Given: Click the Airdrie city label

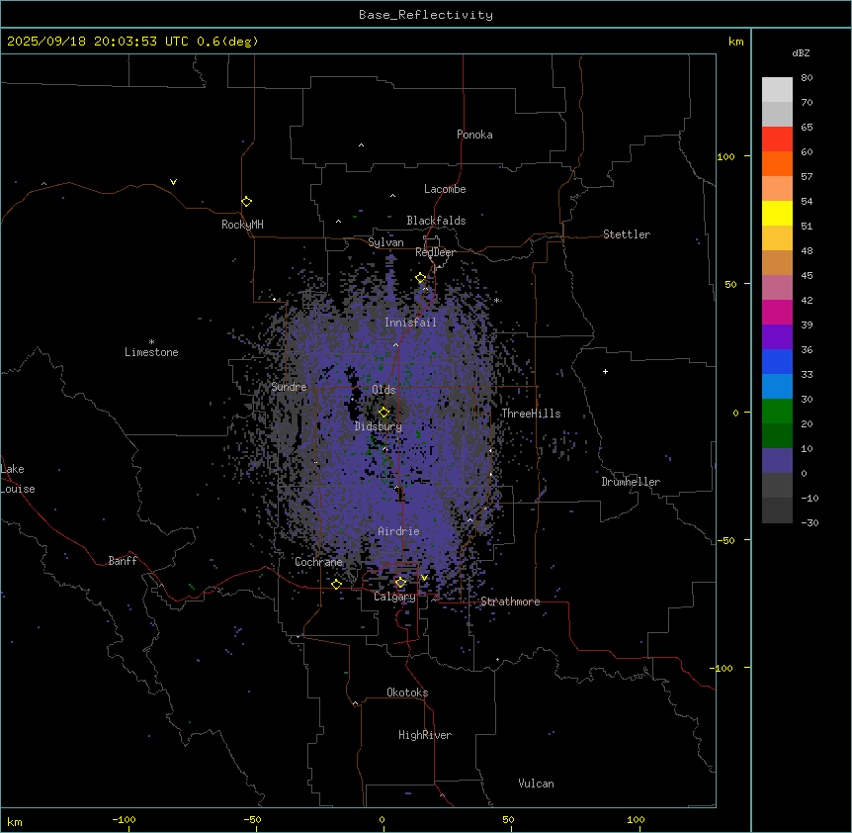Looking at the screenshot, I should (398, 531).
